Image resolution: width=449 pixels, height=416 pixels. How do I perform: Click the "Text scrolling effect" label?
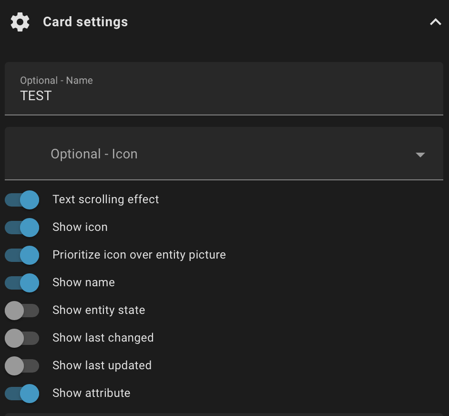(105, 199)
